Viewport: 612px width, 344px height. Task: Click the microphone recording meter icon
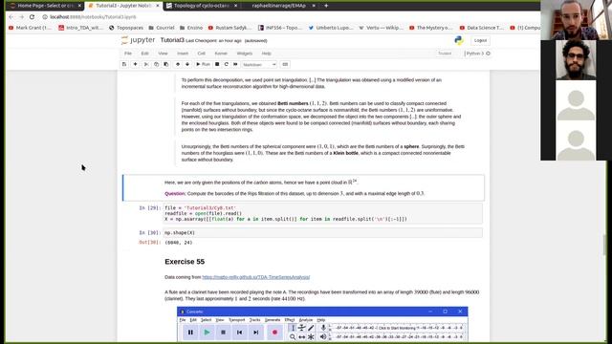323,328
